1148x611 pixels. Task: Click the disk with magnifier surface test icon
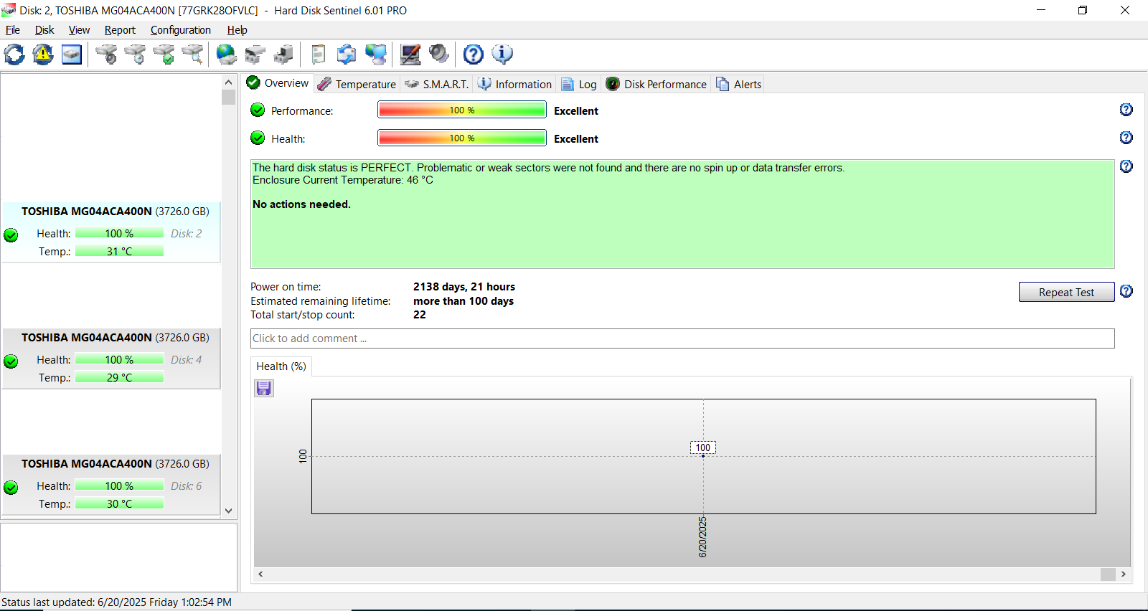tap(192, 55)
